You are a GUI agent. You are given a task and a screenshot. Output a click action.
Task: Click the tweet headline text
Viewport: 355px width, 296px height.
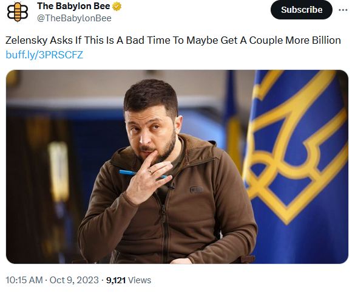[x=173, y=41]
